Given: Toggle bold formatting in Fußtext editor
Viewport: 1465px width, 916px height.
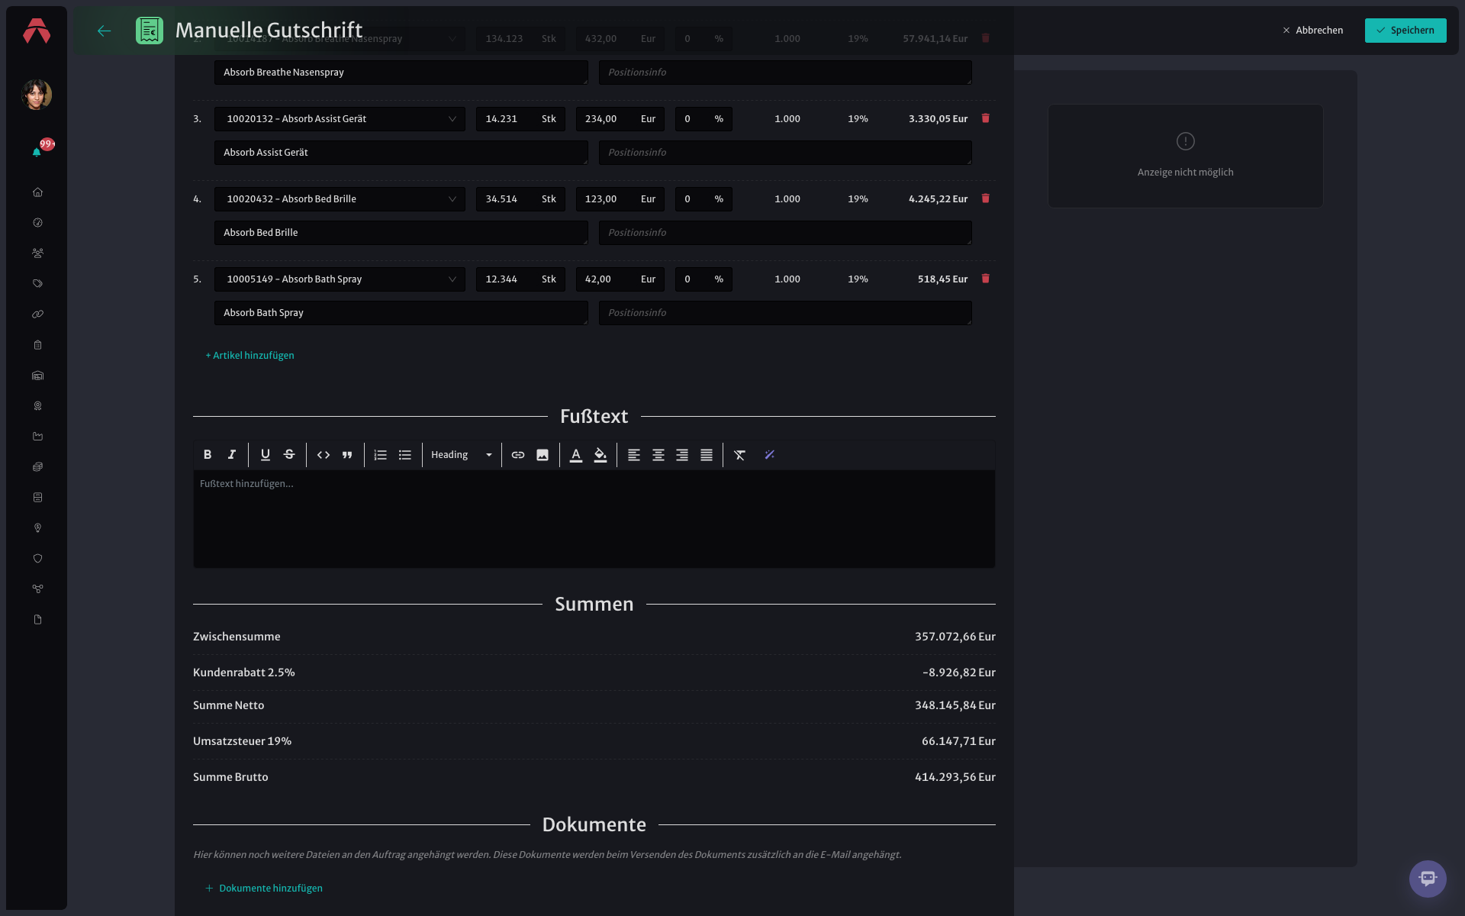Looking at the screenshot, I should click(208, 455).
